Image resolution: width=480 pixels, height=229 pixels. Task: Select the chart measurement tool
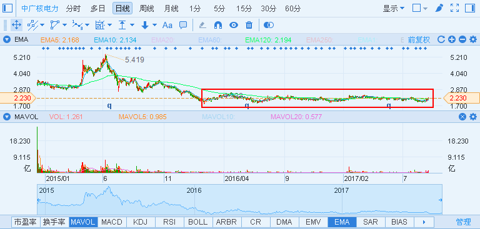[x=100, y=25]
